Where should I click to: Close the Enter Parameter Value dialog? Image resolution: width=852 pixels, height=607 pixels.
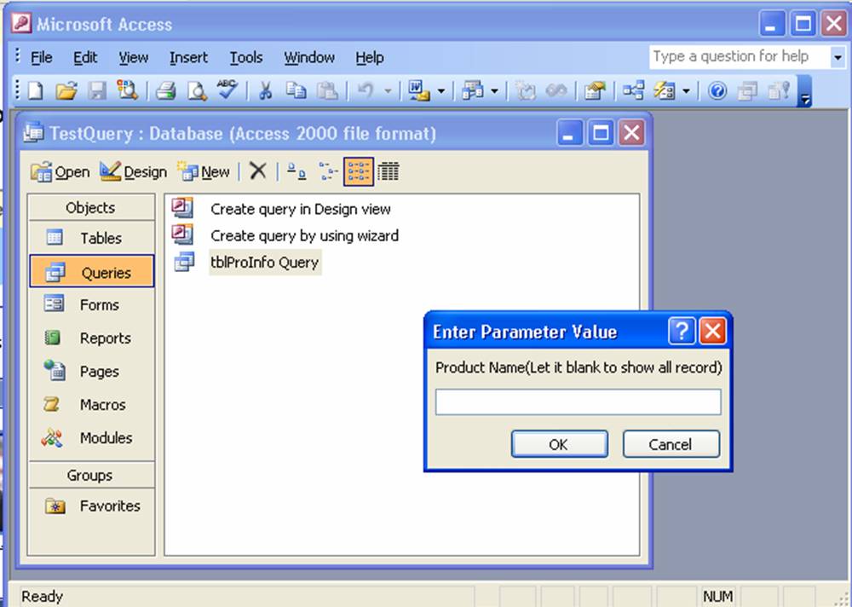point(712,331)
